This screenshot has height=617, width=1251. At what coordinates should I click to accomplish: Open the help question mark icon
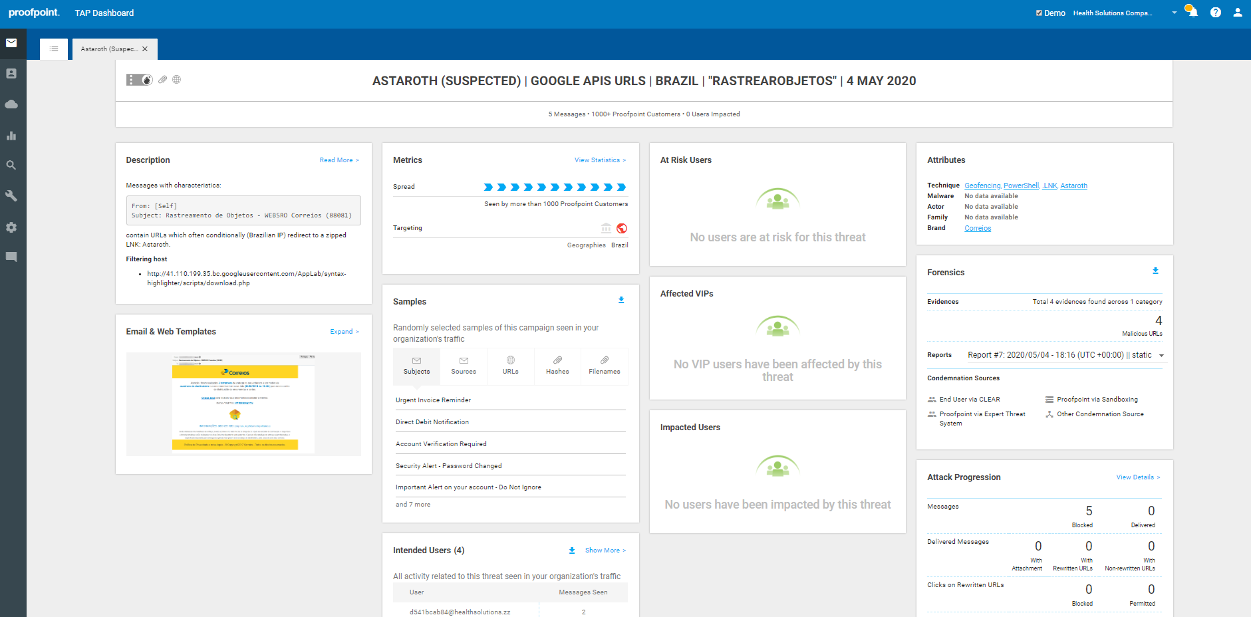[1216, 13]
